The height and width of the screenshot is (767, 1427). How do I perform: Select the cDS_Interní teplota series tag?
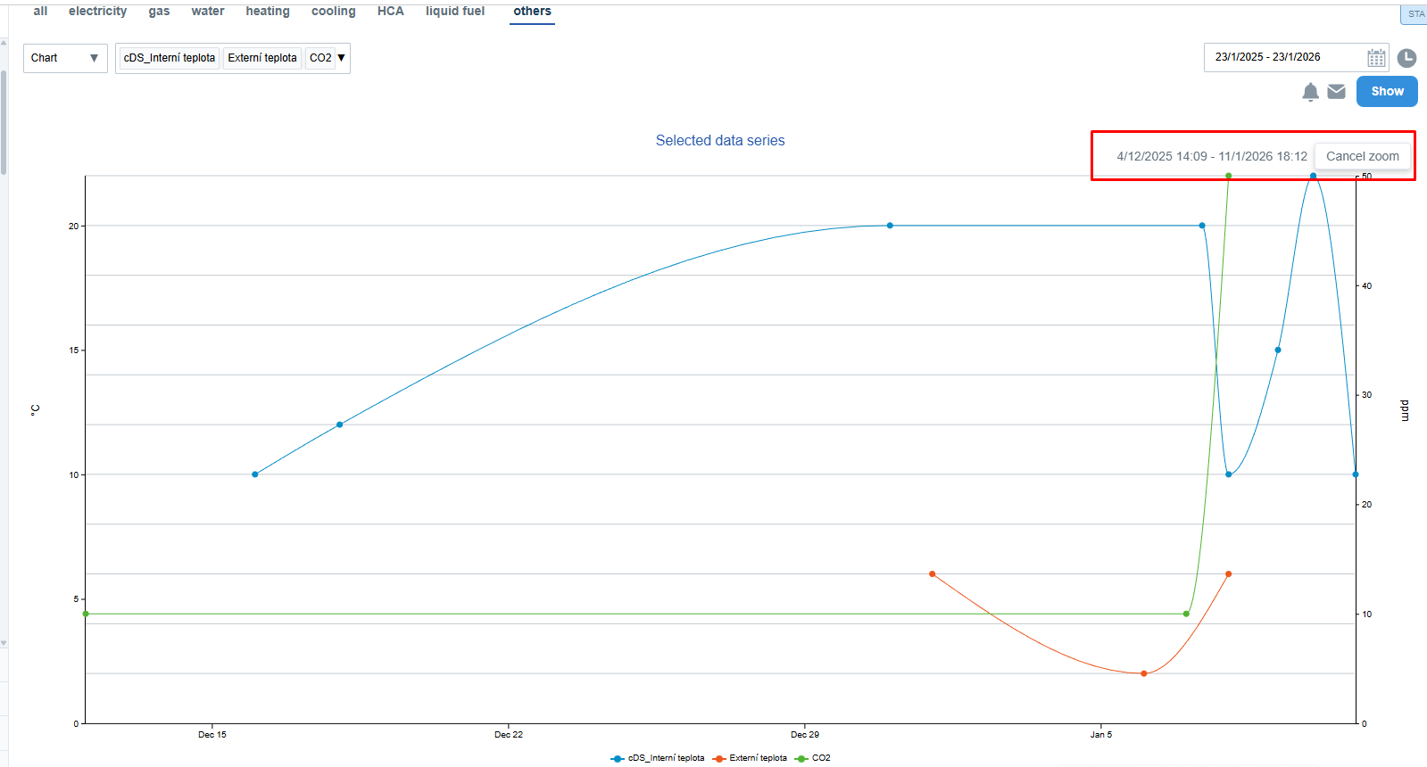(x=170, y=58)
